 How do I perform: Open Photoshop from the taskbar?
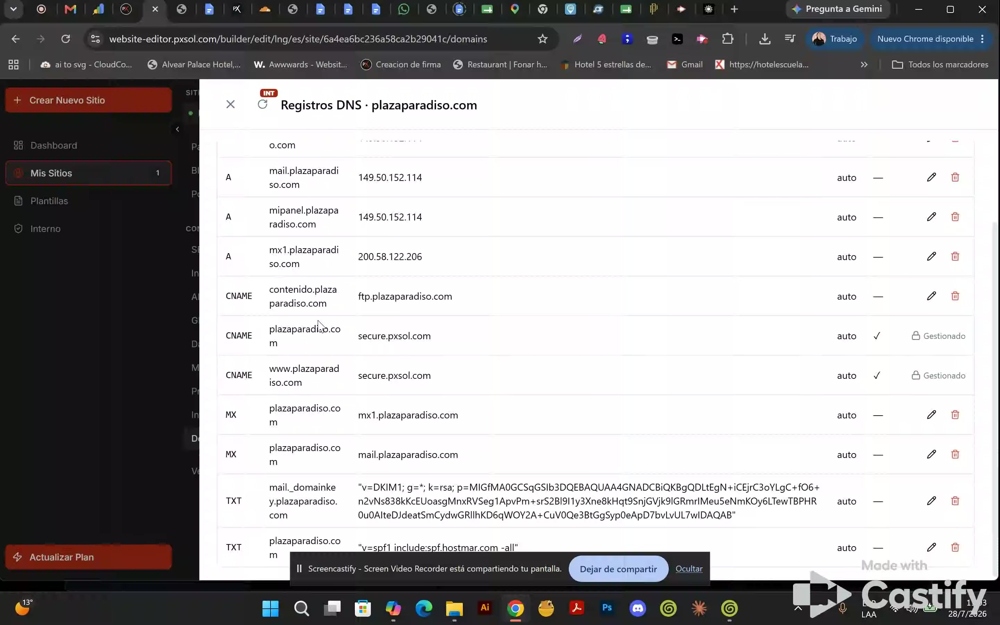tap(607, 608)
